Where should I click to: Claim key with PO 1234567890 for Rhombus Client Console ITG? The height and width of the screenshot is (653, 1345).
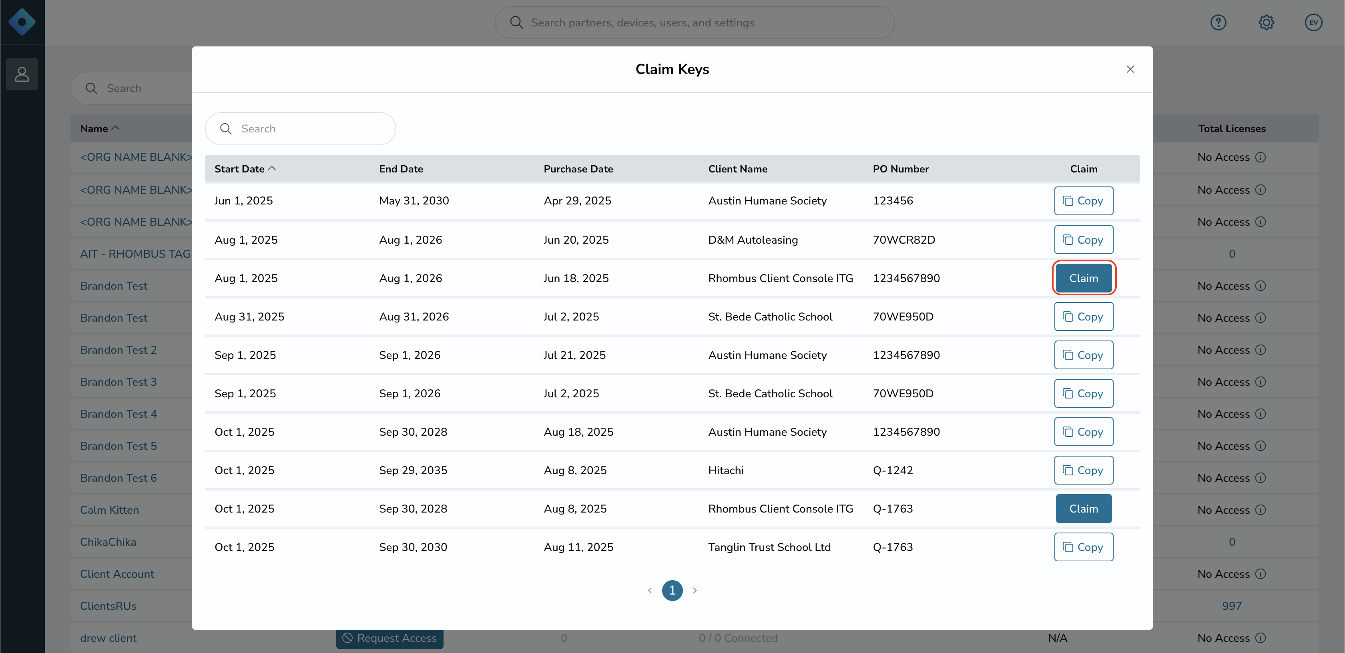1084,278
